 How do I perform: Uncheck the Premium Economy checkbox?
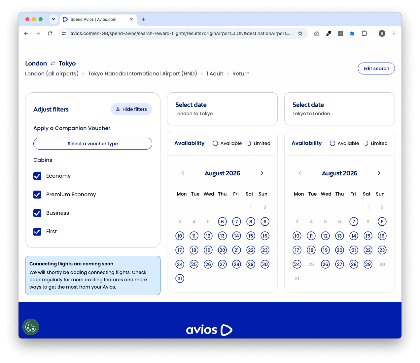(37, 195)
